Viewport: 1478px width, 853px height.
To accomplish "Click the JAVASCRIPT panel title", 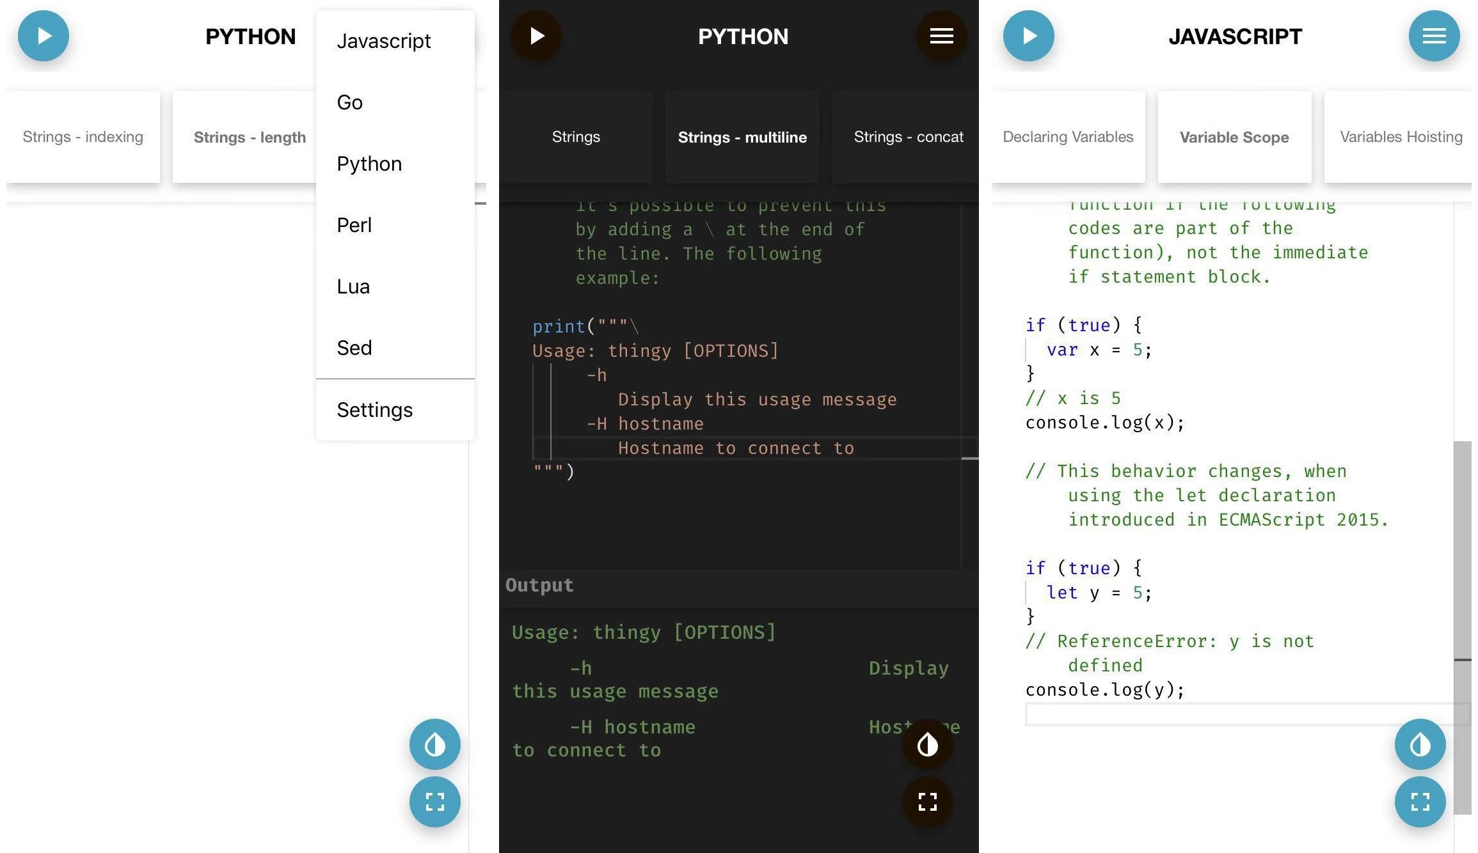I will [x=1235, y=36].
